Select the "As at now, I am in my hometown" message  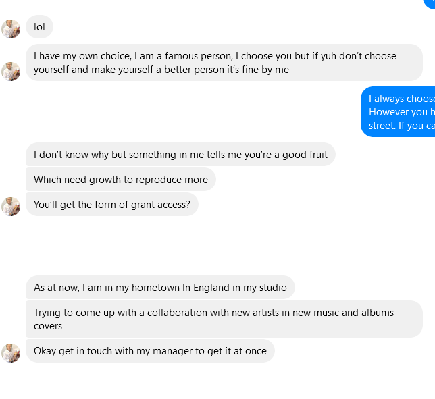tap(160, 288)
